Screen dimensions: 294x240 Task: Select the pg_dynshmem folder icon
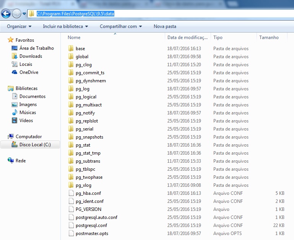[71, 80]
